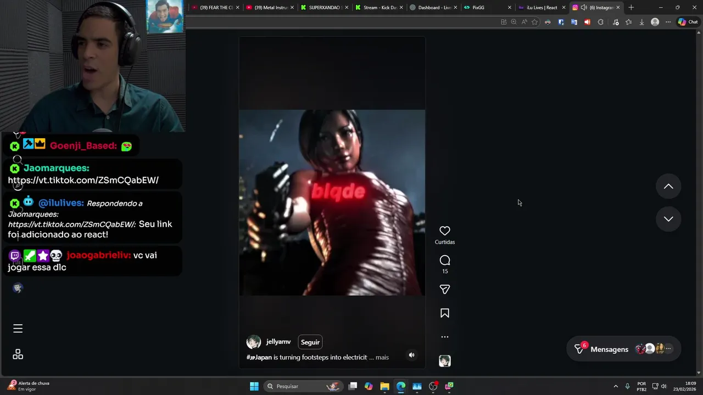Open the app available icon in address bar

tap(504, 22)
